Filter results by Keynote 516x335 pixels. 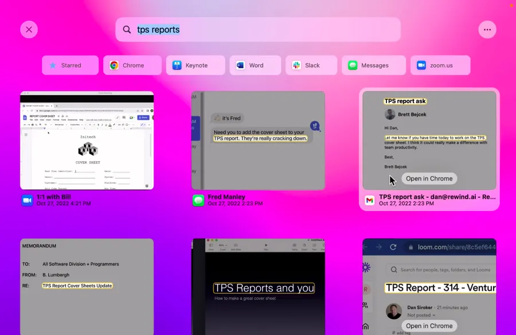(196, 65)
